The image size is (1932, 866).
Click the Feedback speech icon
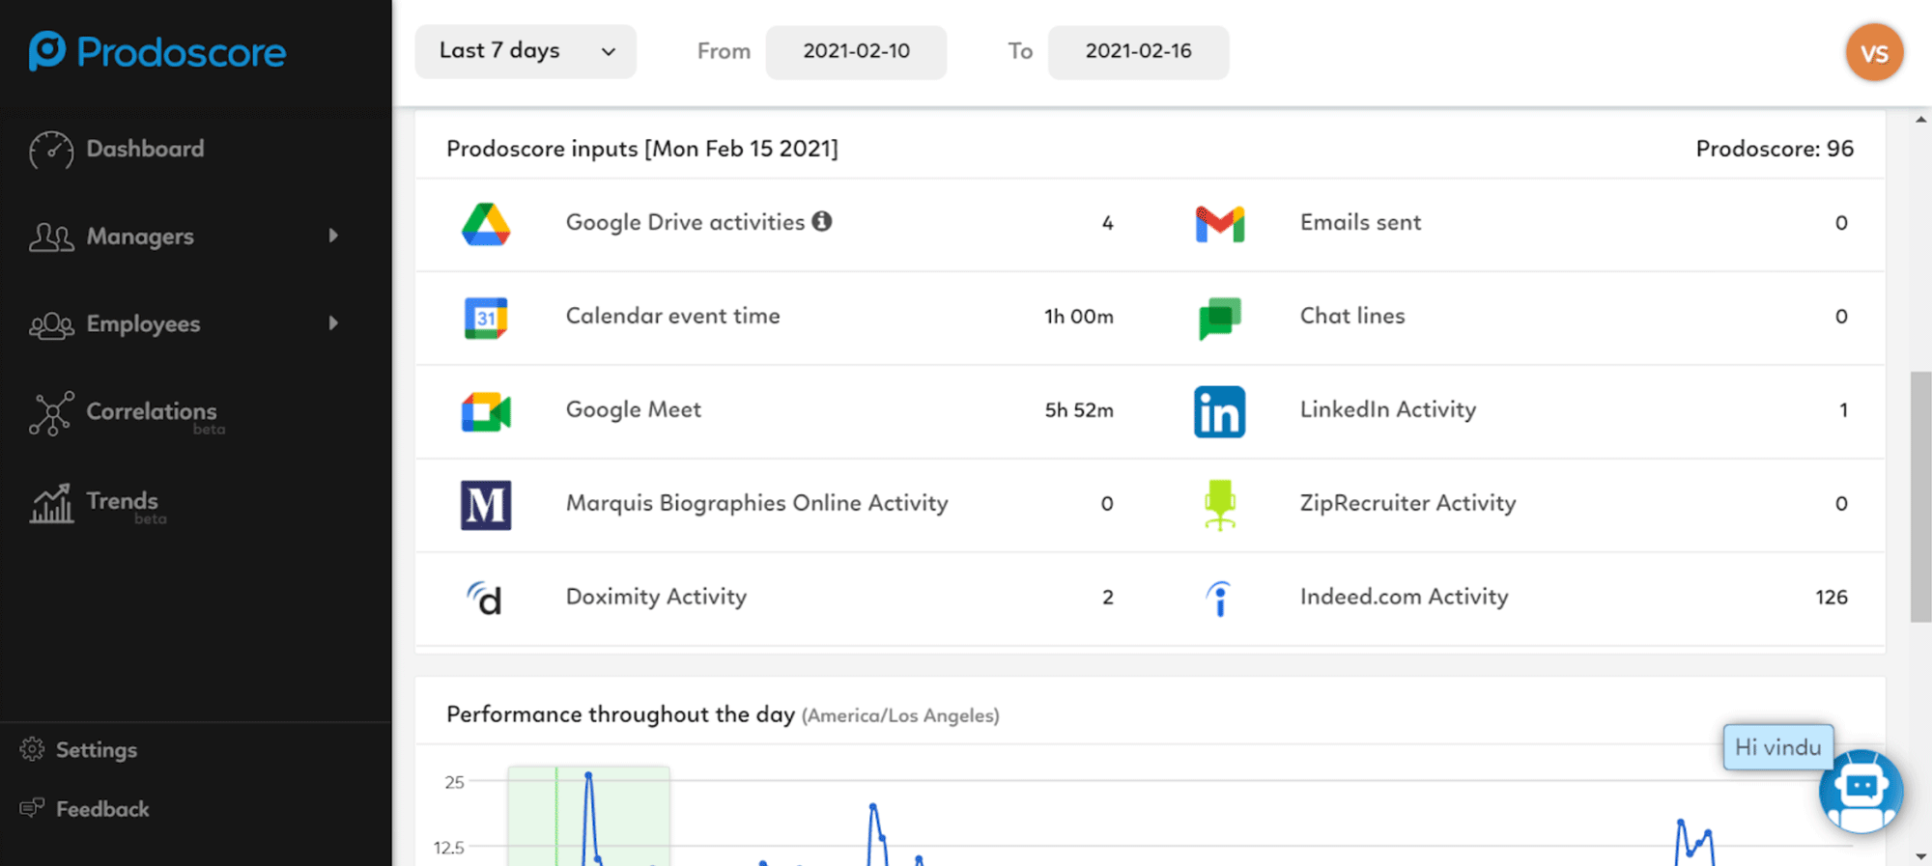[x=32, y=807]
